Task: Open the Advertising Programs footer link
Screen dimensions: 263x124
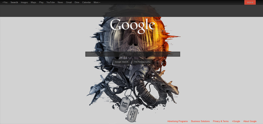Action: 177,121
